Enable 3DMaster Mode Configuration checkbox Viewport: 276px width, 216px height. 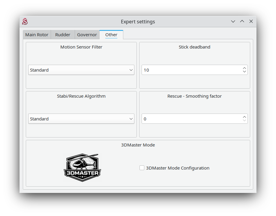pyautogui.click(x=142, y=168)
